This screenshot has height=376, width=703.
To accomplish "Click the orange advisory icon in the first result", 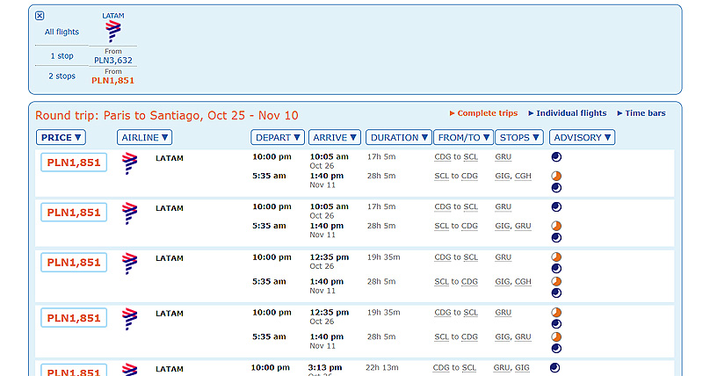I will [556, 176].
